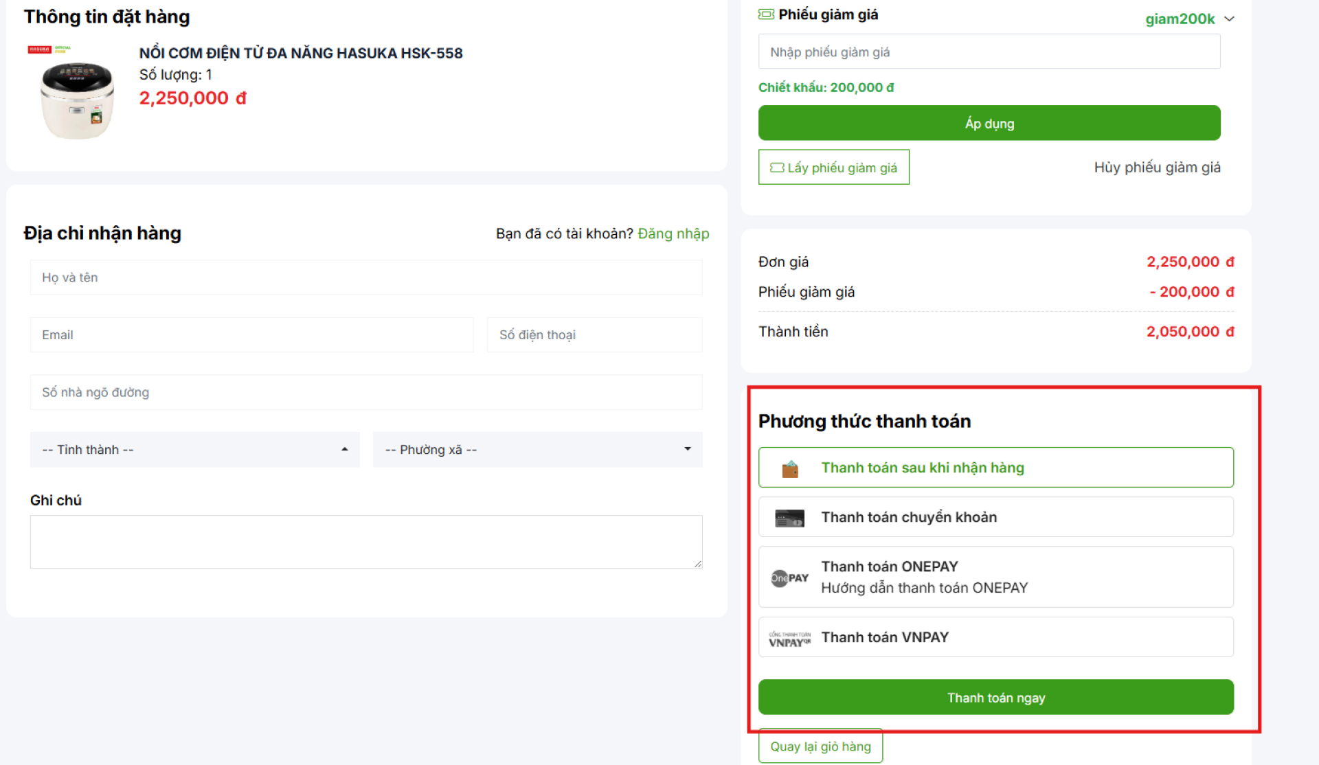This screenshot has width=1319, height=765.
Task: Click the ticket icon in Lấy phiếu giảm giá
Action: (777, 168)
